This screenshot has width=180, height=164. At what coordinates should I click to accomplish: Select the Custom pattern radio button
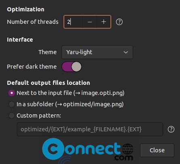tap(12, 116)
